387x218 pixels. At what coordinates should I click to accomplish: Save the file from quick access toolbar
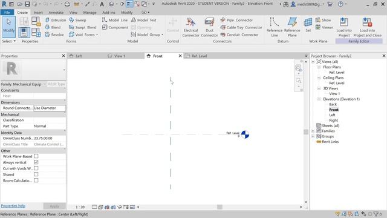coord(27,4)
